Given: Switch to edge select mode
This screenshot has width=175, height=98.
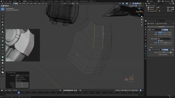Looking at the screenshot, I should (16, 4).
